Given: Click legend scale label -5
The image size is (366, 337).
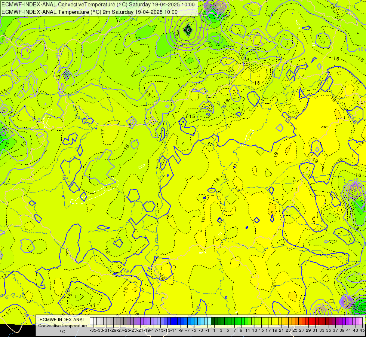Looking at the screenshot, I should click(x=194, y=330).
